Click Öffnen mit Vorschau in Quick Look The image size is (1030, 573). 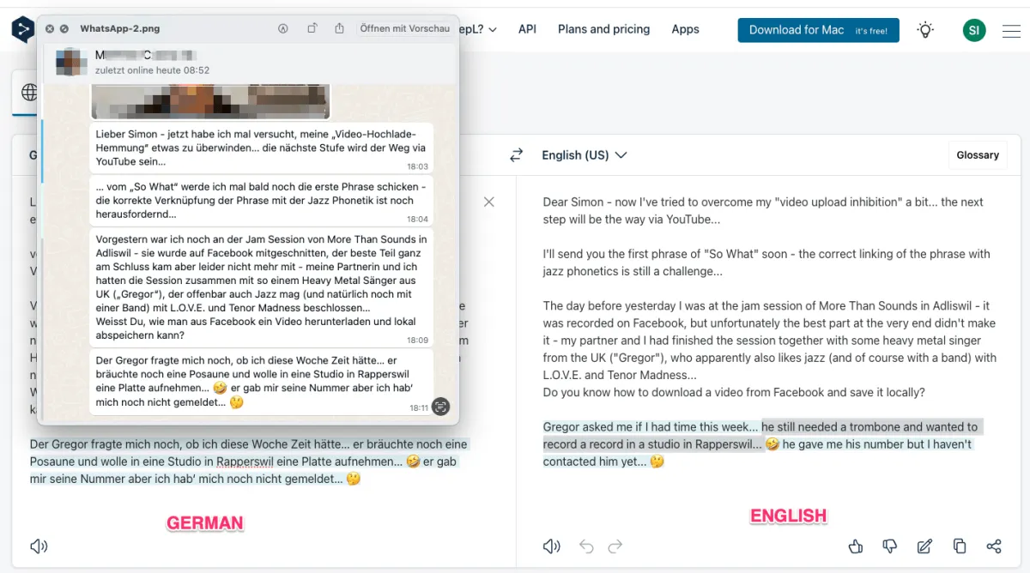[x=404, y=28]
